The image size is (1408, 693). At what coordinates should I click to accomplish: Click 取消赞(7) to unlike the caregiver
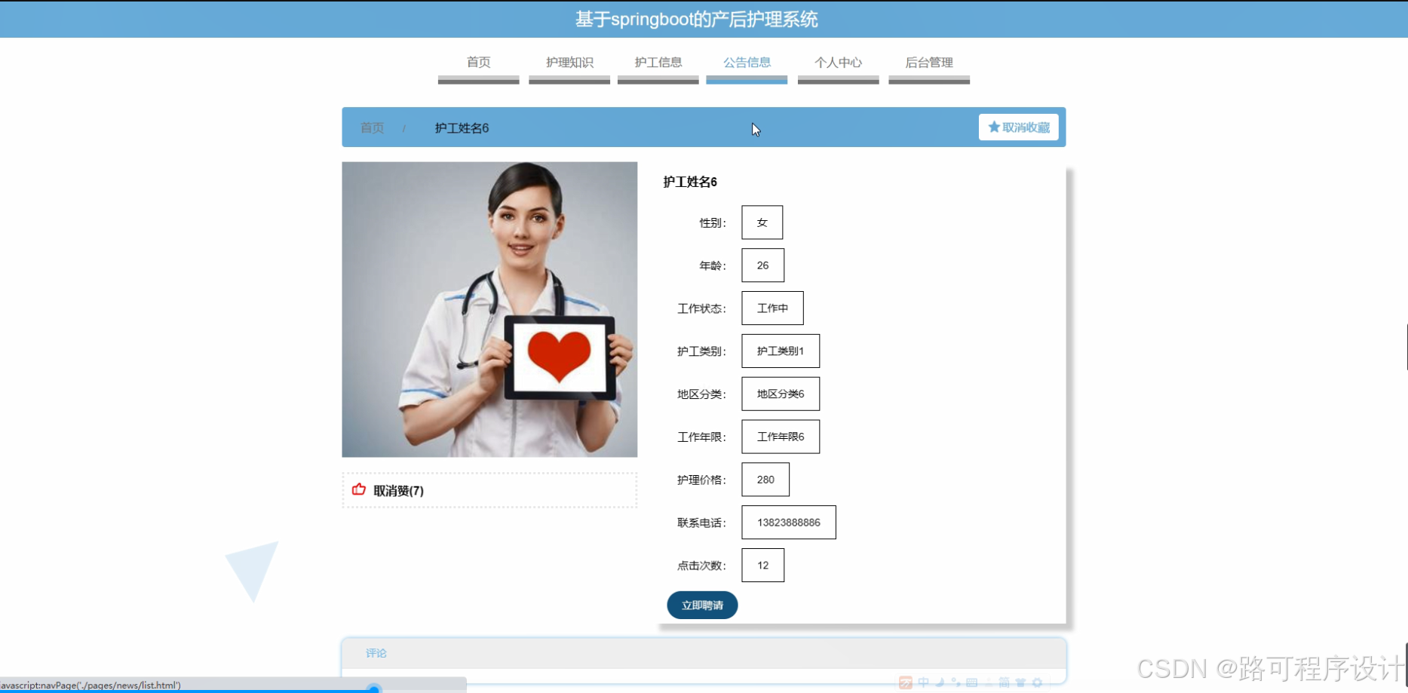pos(398,491)
